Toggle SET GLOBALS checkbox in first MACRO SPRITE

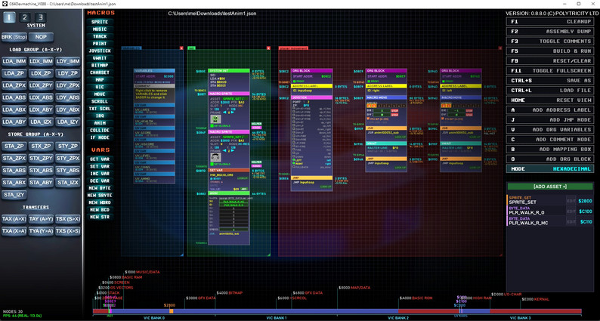tap(212, 126)
